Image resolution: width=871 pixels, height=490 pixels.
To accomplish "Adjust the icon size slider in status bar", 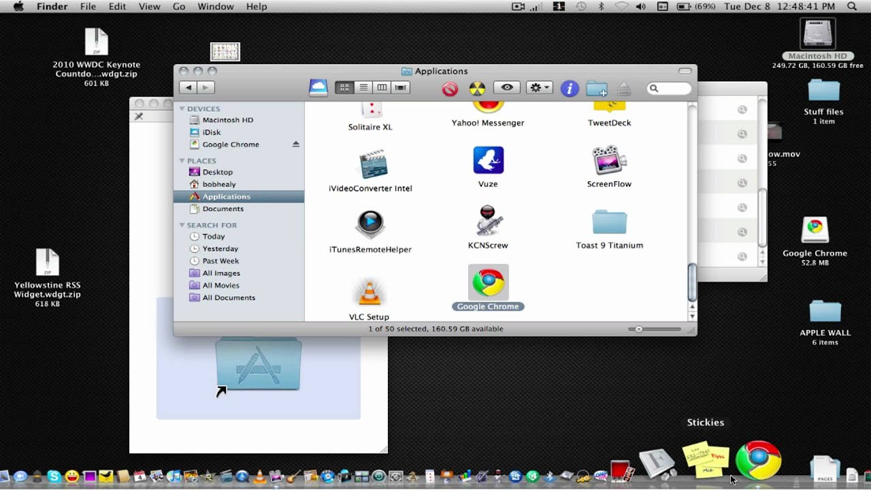I will 639,329.
